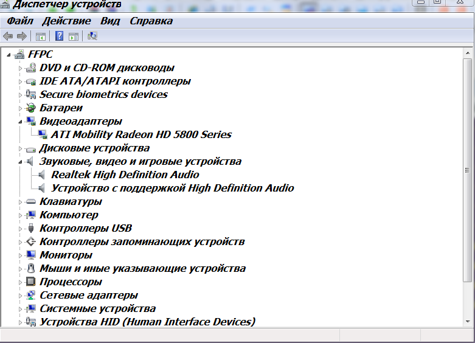The width and height of the screenshot is (475, 343).
Task: Expand Secure biometrics devices node
Action: click(20, 95)
